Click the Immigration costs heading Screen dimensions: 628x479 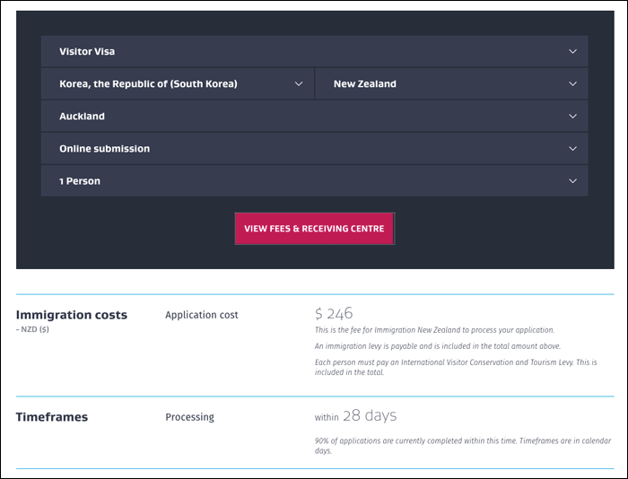72,315
